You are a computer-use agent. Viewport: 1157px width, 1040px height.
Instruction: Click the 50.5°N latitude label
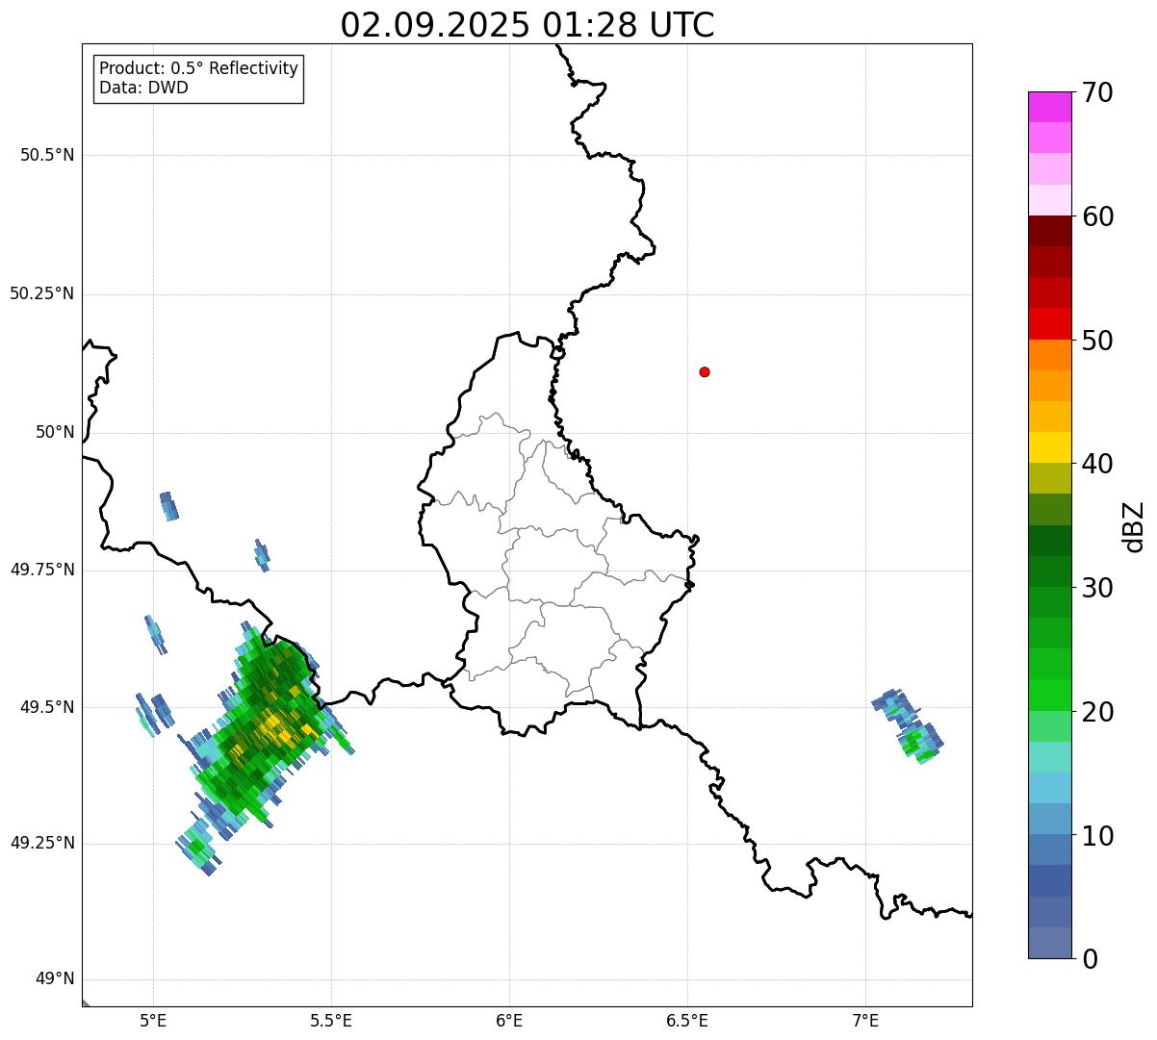pyautogui.click(x=47, y=155)
